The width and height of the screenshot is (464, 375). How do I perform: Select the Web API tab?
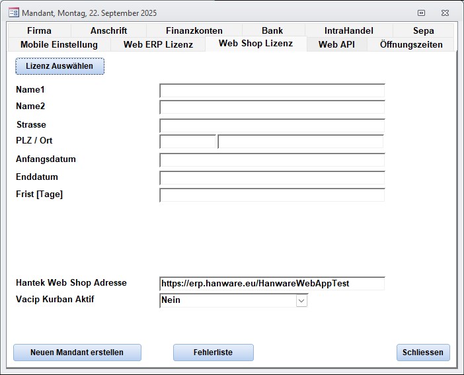click(x=336, y=44)
